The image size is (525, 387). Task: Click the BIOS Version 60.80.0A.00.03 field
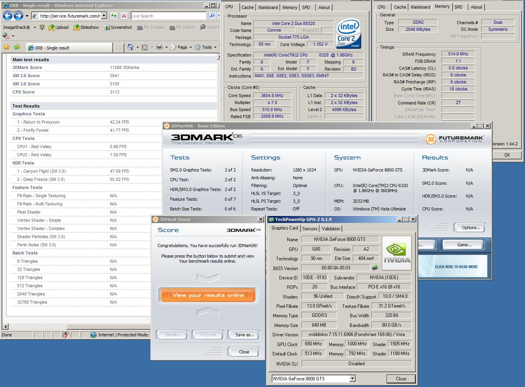(336, 268)
